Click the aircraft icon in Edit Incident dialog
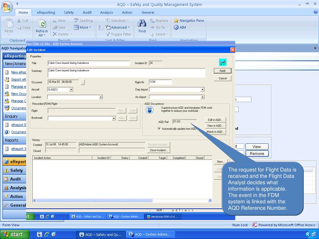The image size is (319, 239). (222, 62)
